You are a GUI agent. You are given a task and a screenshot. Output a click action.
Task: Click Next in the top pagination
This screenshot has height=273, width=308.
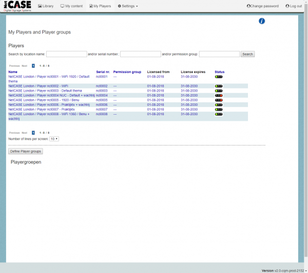click(x=24, y=66)
